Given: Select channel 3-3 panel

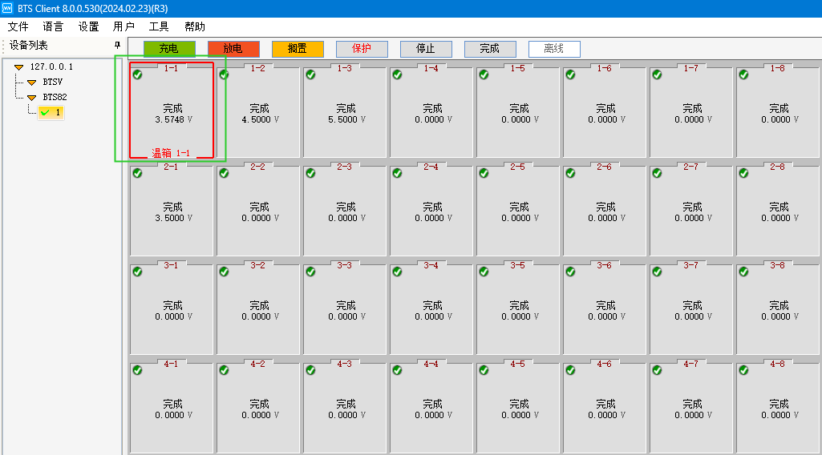Looking at the screenshot, I should (x=345, y=308).
